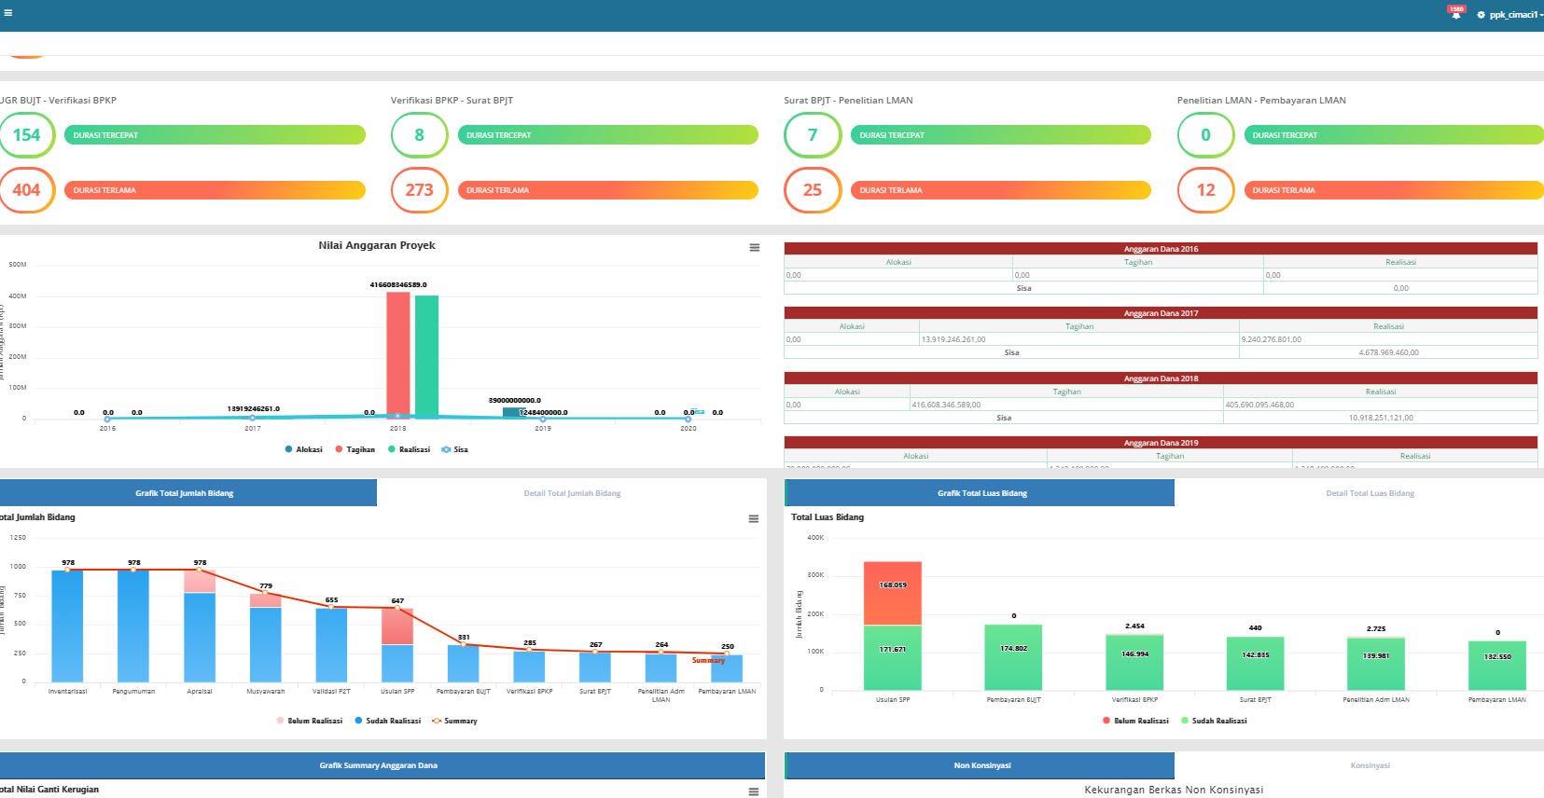
Task: Select the Grafik Summary Anggaran Dana tab
Action: [x=378, y=765]
